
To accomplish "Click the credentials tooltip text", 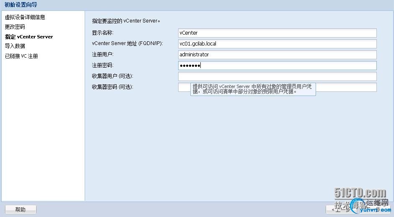I will tap(252, 89).
